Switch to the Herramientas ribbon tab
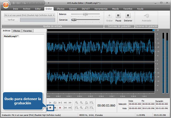The height and width of the screenshot is (118, 171). coord(101,9)
